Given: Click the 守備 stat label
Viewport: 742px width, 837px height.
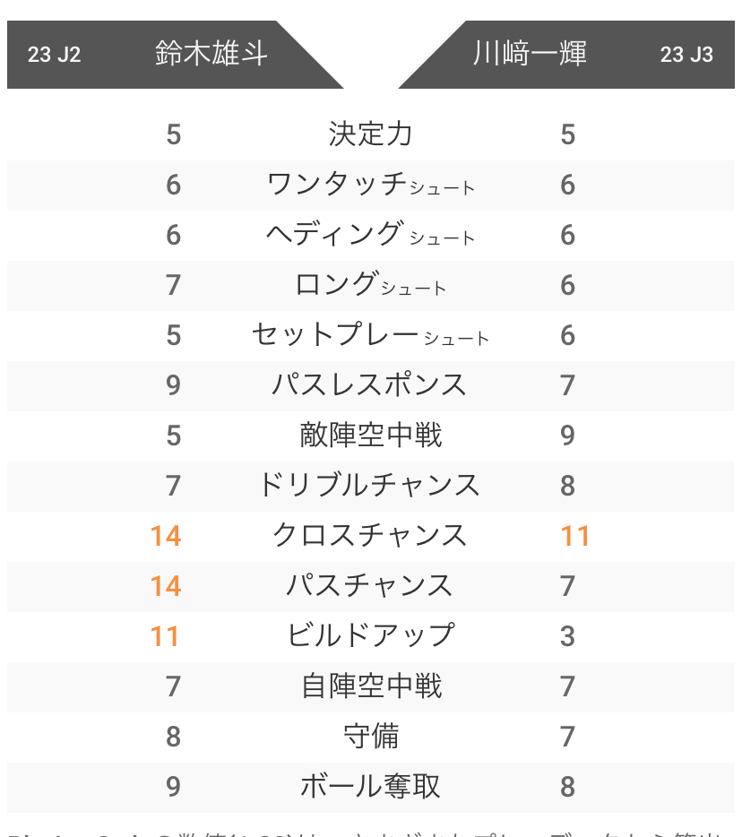Looking at the screenshot, I should (x=370, y=736).
